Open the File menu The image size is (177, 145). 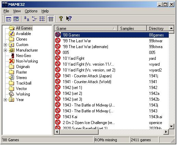6,11
